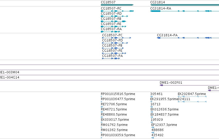
Task: Click the DME1-003M04 clone label
Action: point(10,72)
